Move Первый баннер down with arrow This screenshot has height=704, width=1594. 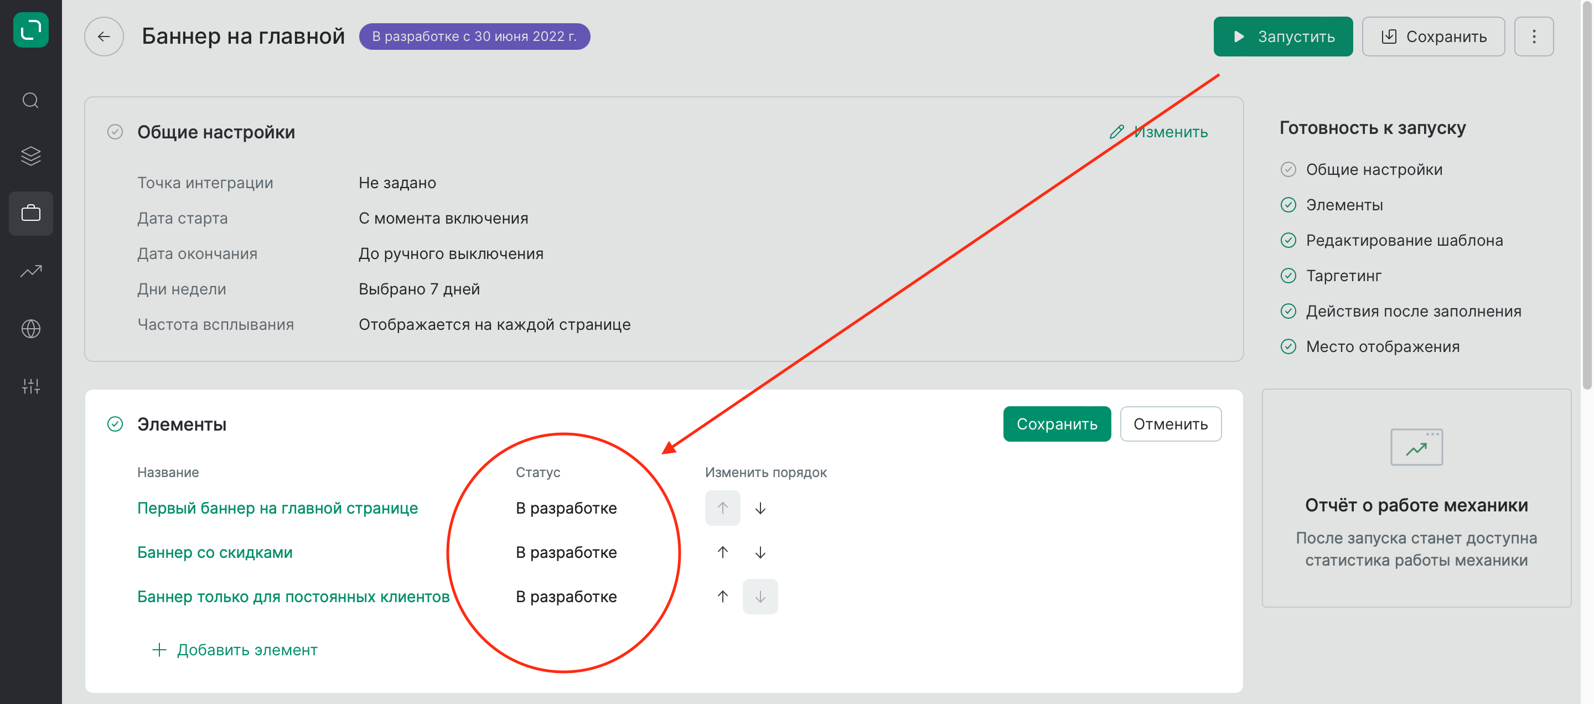click(760, 508)
